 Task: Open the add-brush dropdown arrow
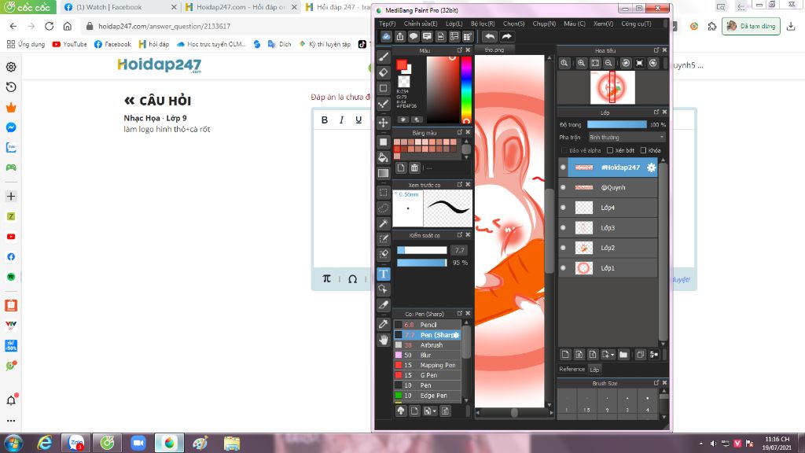coord(434,411)
